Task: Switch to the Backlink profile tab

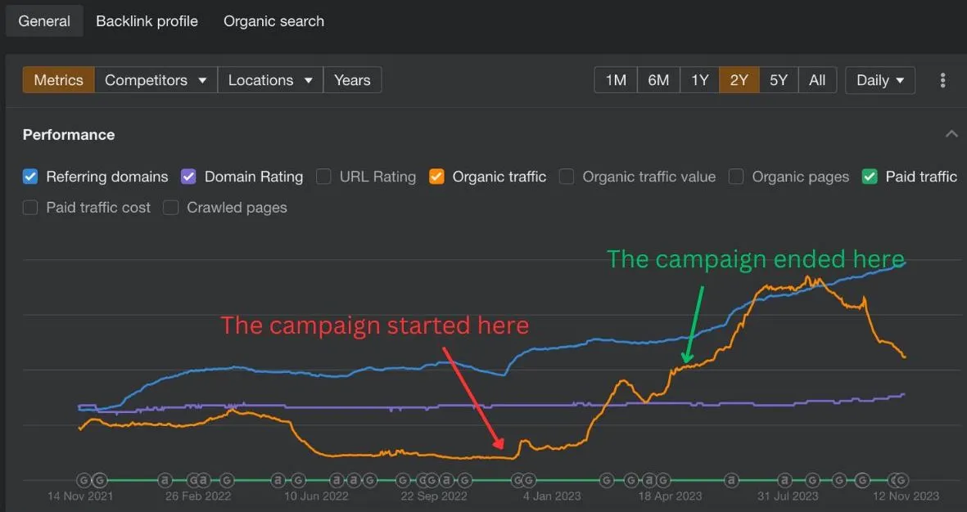Action: pyautogui.click(x=147, y=21)
